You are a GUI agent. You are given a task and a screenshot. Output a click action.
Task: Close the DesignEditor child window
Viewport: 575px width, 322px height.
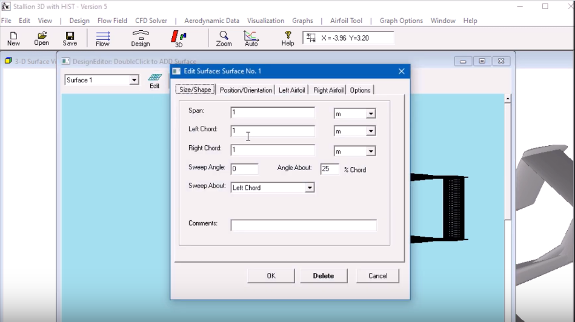click(501, 61)
